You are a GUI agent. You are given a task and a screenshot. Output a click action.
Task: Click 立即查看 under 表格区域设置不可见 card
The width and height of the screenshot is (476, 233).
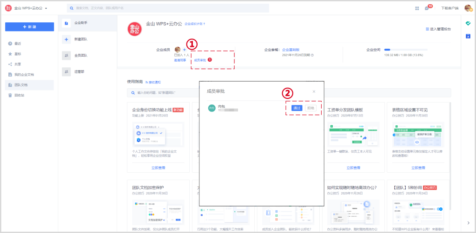tap(418, 168)
